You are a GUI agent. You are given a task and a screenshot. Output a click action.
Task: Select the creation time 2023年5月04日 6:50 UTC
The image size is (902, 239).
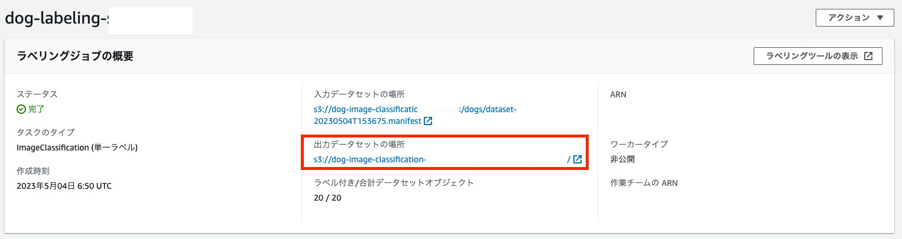click(x=64, y=186)
